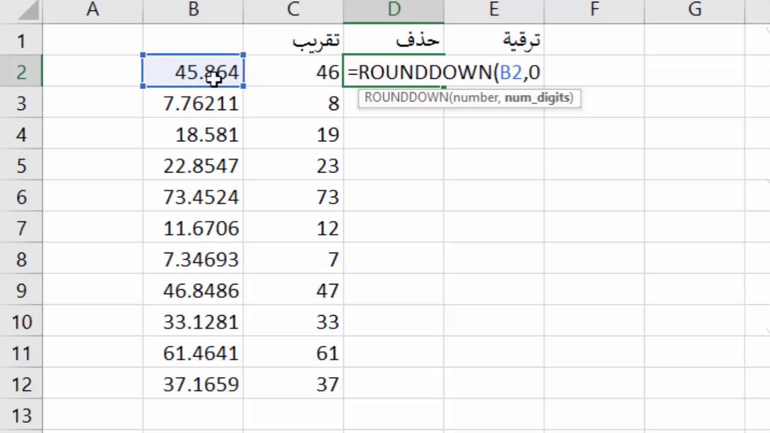Image resolution: width=770 pixels, height=433 pixels.
Task: Select row 13 header
Action: tap(21, 416)
